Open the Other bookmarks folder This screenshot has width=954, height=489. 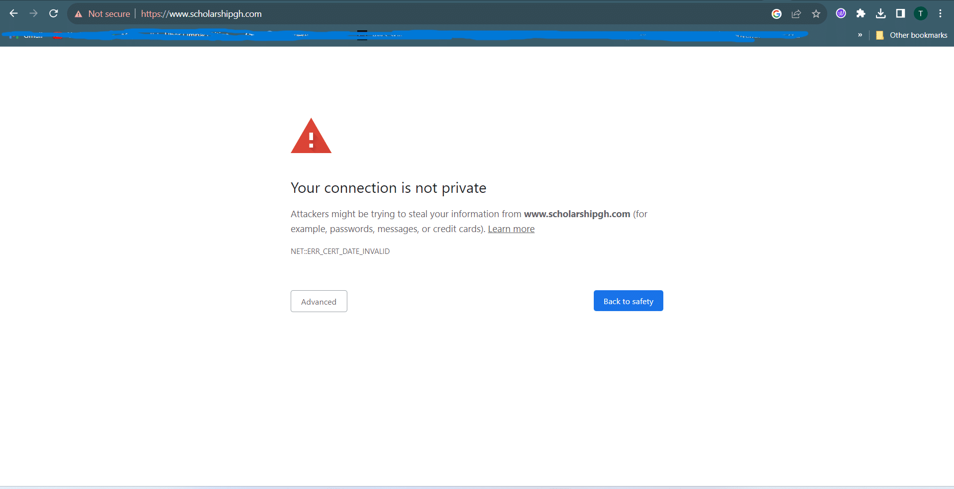coord(912,35)
